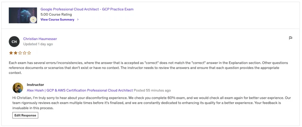Click the CH reviewer avatar circle
The image size is (302, 127).
[14, 42]
